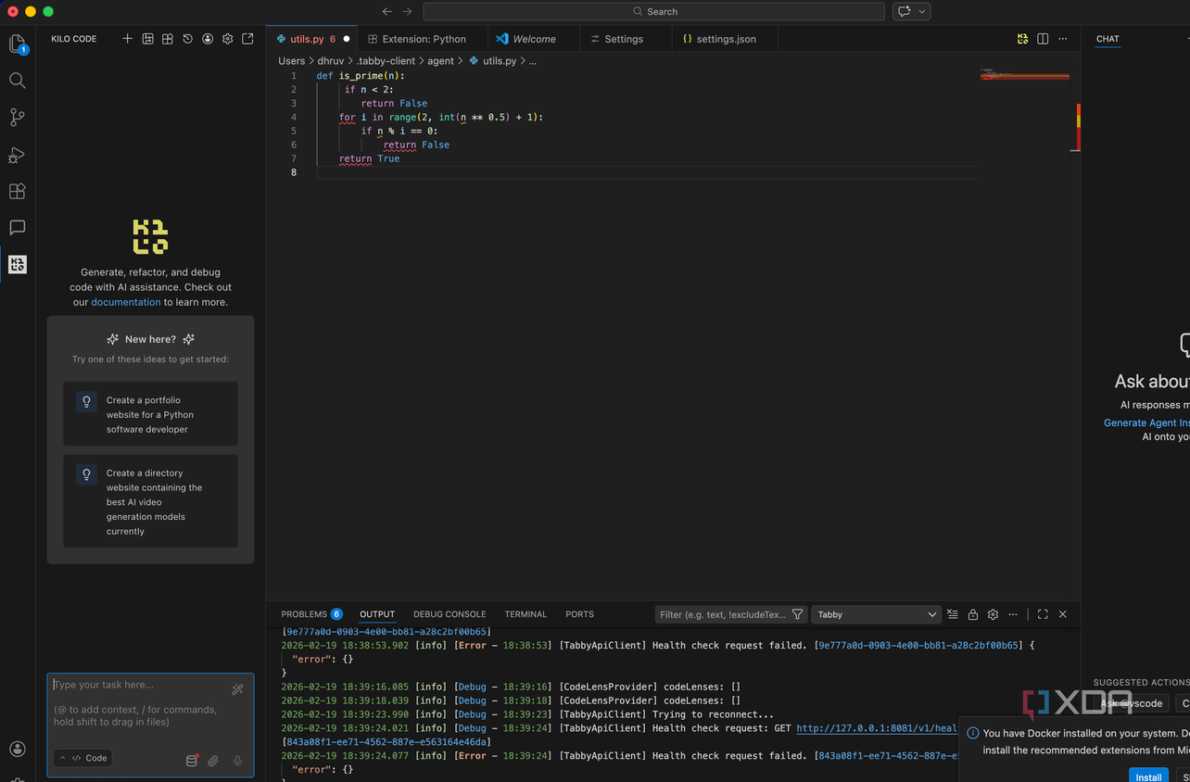
Task: Start a new Kilo Code task with plus
Action: point(128,39)
